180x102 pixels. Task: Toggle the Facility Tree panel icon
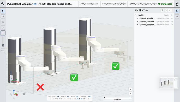pos(177,11)
